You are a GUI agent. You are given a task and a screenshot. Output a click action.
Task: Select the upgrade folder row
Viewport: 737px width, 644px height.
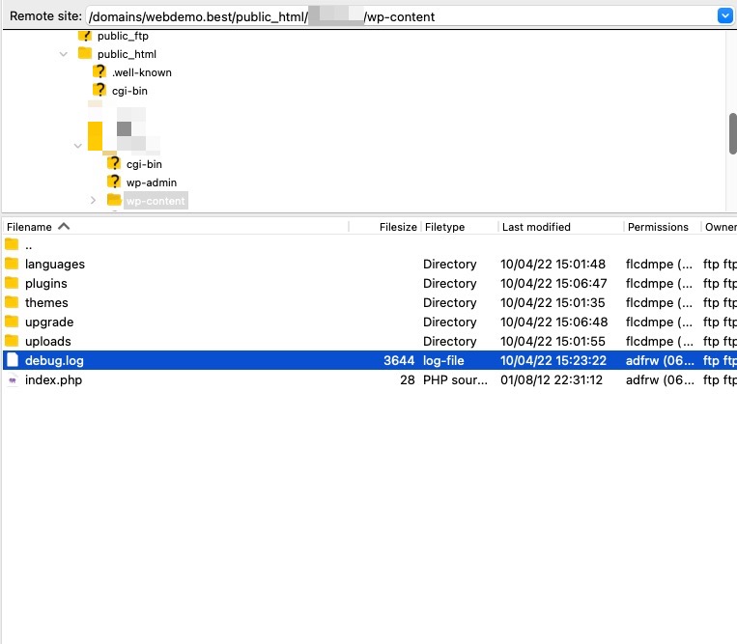point(370,322)
